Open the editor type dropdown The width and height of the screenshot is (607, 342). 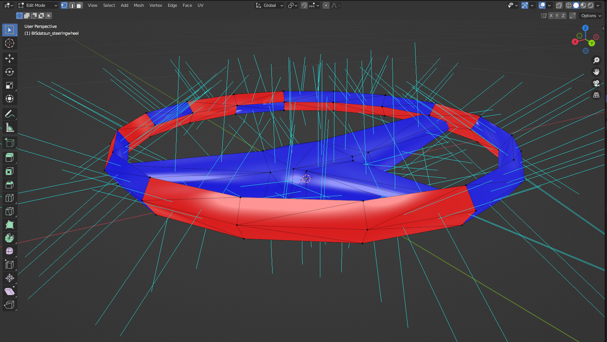tap(8, 5)
